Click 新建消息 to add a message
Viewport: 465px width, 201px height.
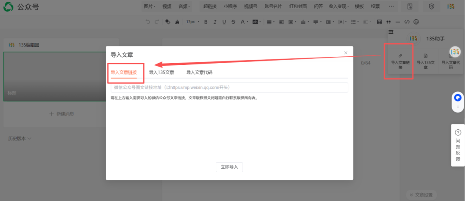pos(62,114)
